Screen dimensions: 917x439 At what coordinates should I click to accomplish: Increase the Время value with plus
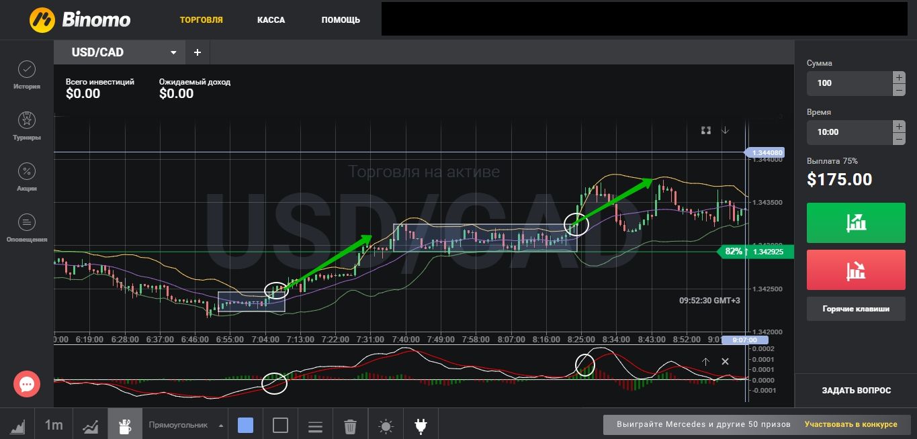pos(899,126)
